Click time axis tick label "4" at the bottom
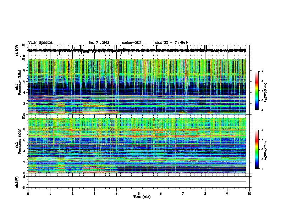Viewport: 281px width, 217px height. coord(117,194)
